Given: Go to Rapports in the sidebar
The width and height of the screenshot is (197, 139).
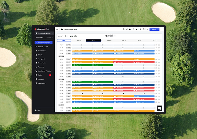Looking at the screenshot, I should (x=41, y=67).
